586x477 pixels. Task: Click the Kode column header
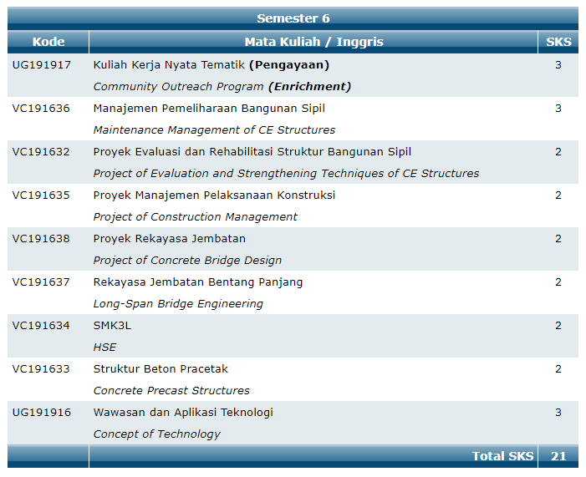(48, 42)
